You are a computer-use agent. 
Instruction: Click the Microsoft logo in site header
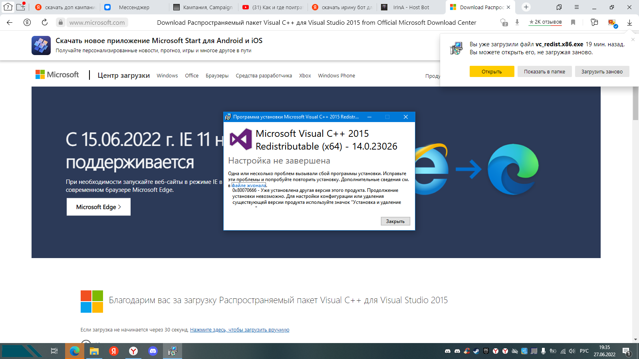pos(57,75)
